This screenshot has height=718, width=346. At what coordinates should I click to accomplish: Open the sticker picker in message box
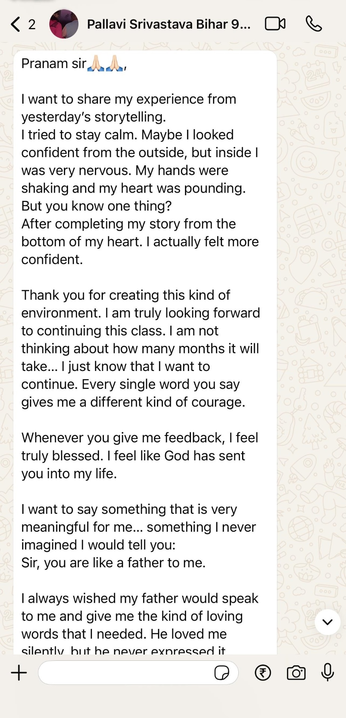(222, 673)
